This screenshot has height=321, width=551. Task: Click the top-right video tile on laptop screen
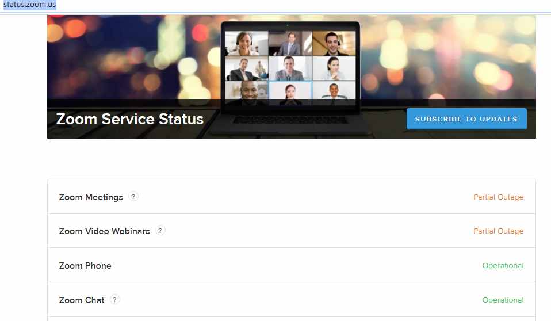pyautogui.click(x=334, y=43)
